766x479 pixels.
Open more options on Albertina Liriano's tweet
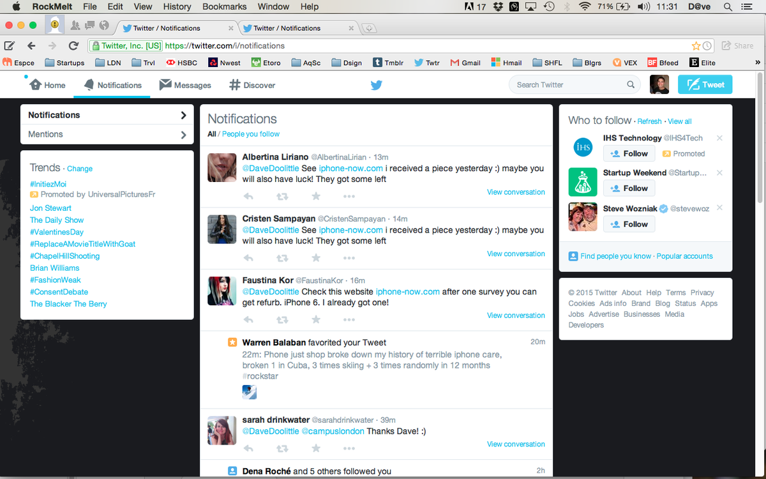[x=349, y=197]
